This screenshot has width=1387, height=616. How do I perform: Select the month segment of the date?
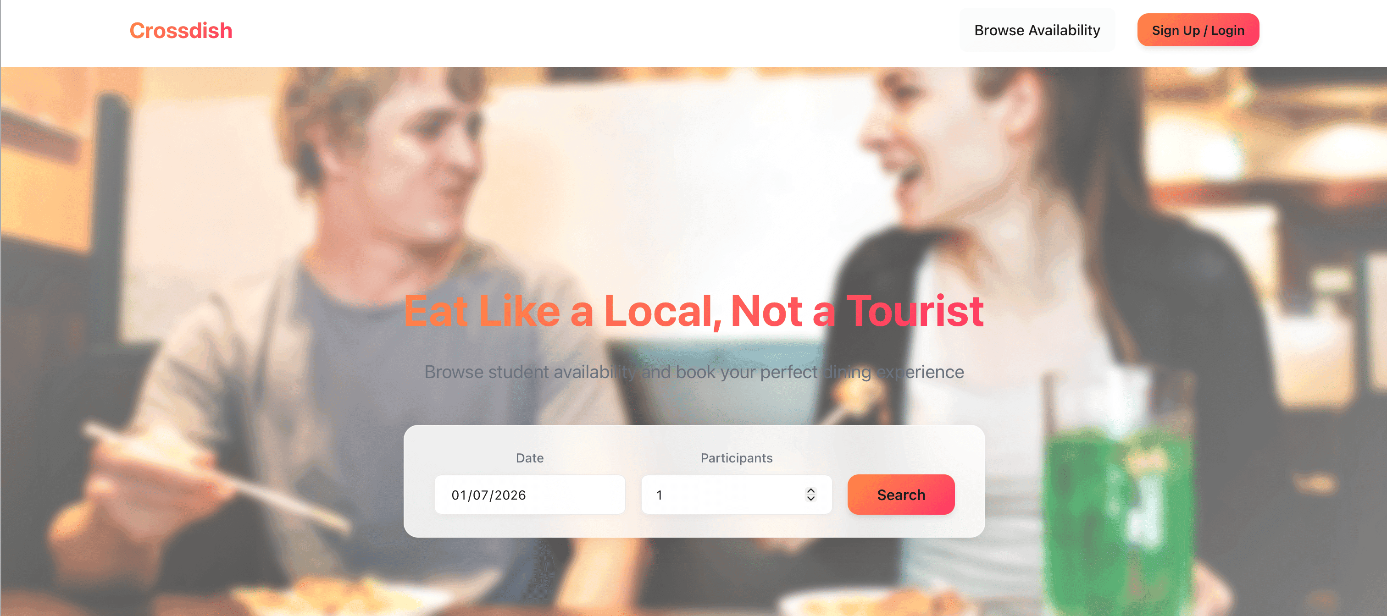coord(459,495)
